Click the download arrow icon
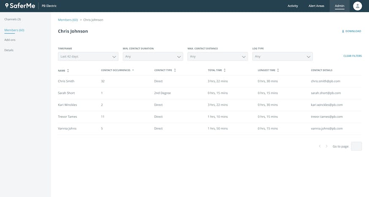Image resolution: width=369 pixels, height=197 pixels. (x=343, y=31)
